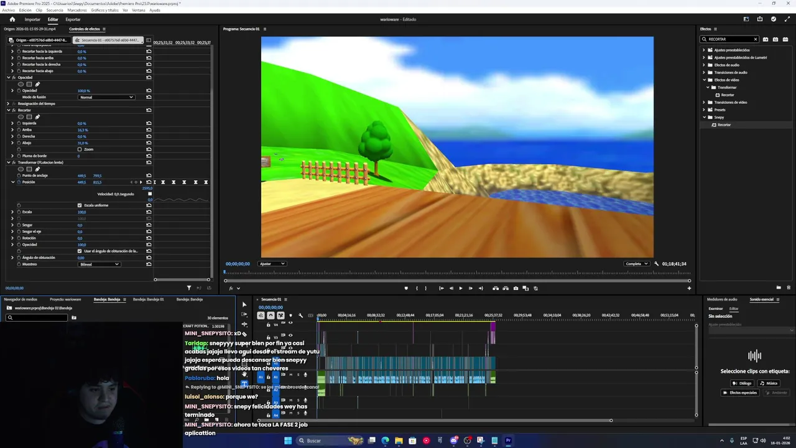Add a marker in the program monitor
This screenshot has height=448, width=796.
(x=406, y=288)
